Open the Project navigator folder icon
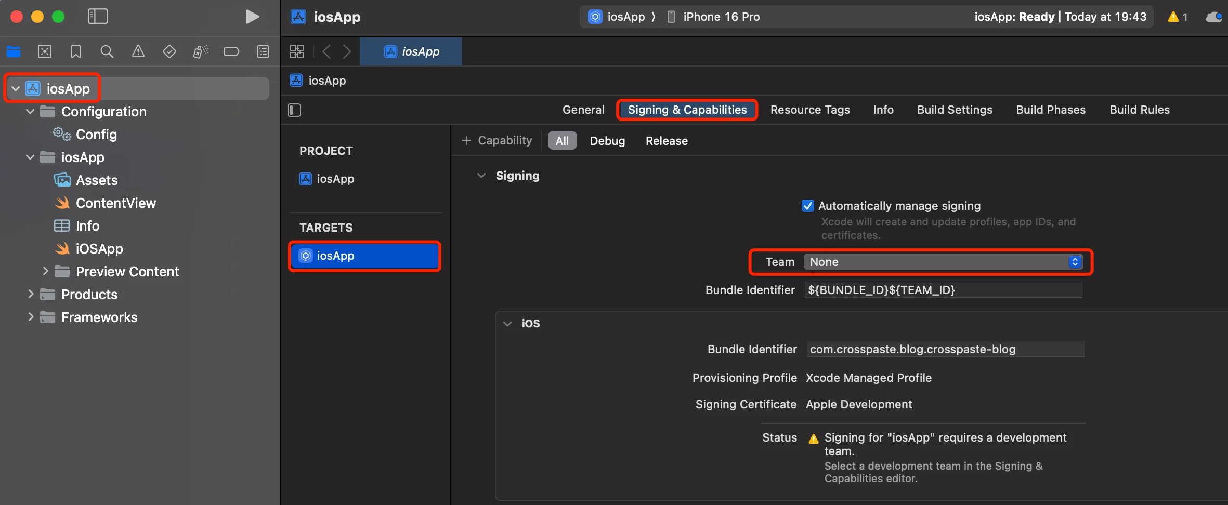1228x505 pixels. click(13, 51)
